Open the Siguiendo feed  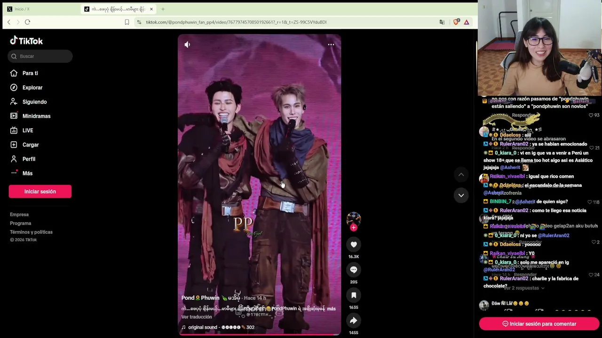(34, 102)
